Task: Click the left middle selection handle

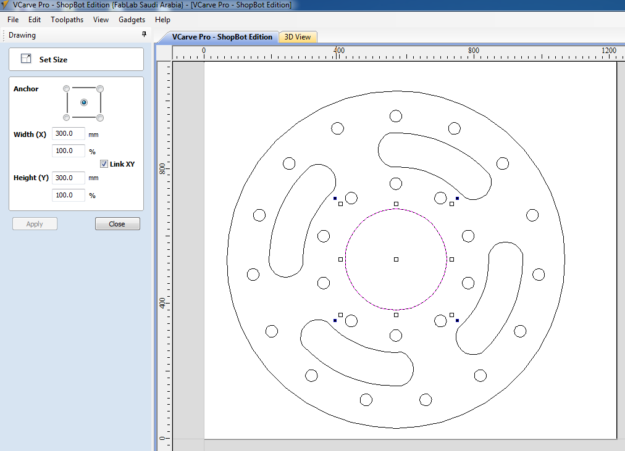Action: click(340, 259)
